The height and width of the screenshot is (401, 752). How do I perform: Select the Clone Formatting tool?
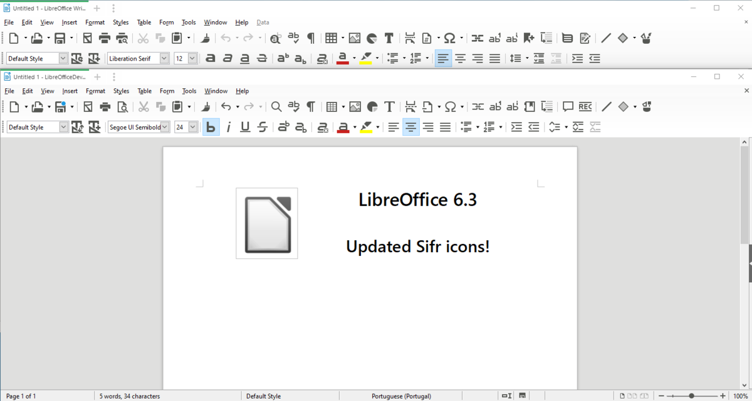[x=205, y=106]
